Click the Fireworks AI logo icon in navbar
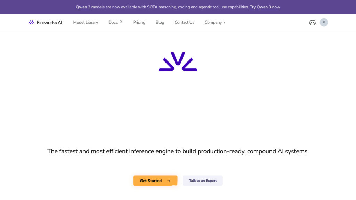The height and width of the screenshot is (200, 356). [31, 23]
